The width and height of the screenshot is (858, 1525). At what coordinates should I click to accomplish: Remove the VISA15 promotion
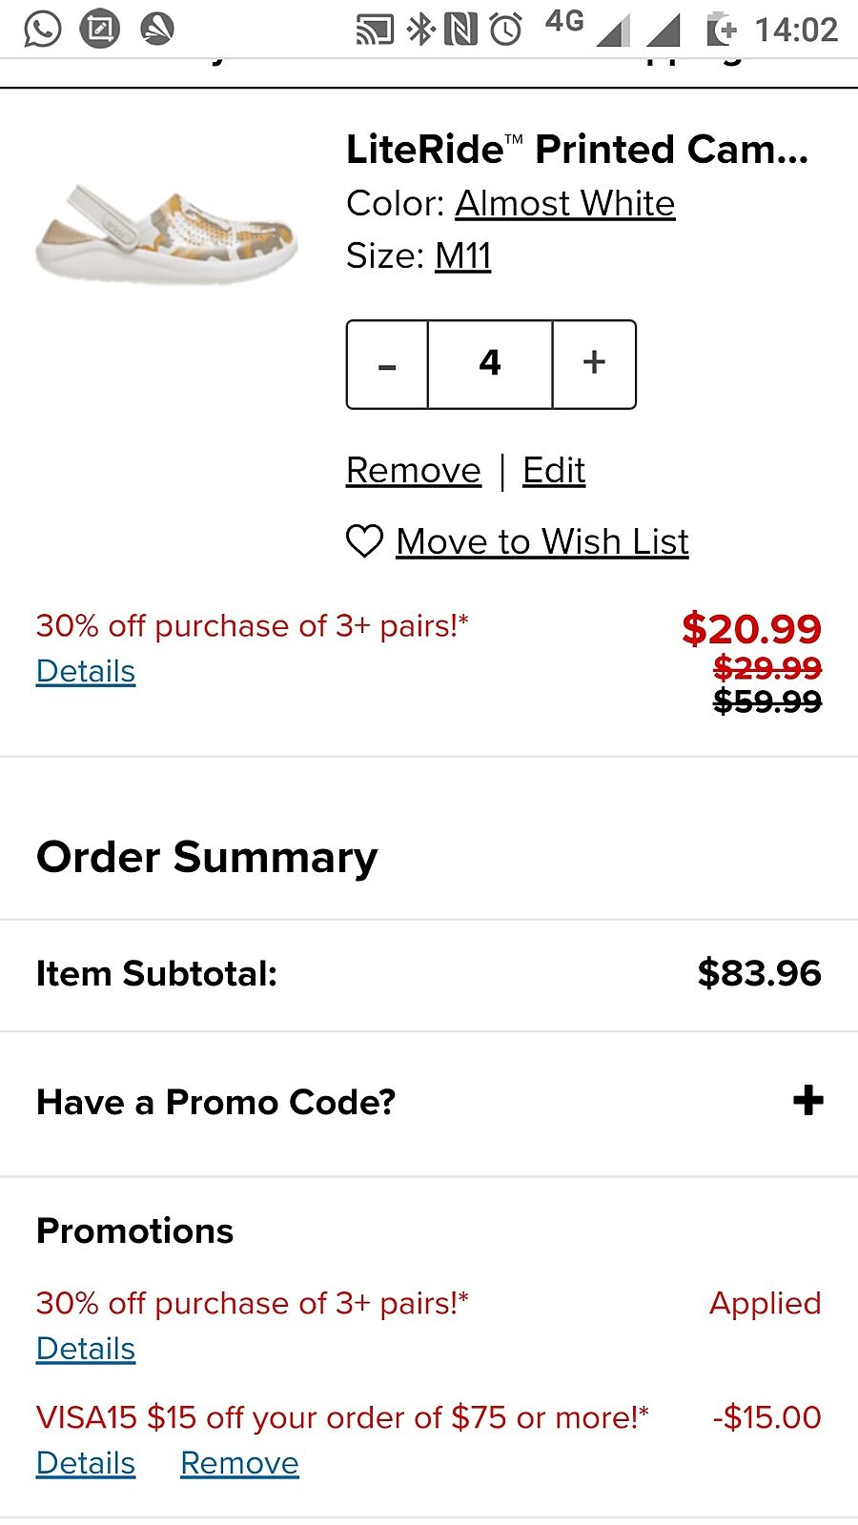[239, 1463]
